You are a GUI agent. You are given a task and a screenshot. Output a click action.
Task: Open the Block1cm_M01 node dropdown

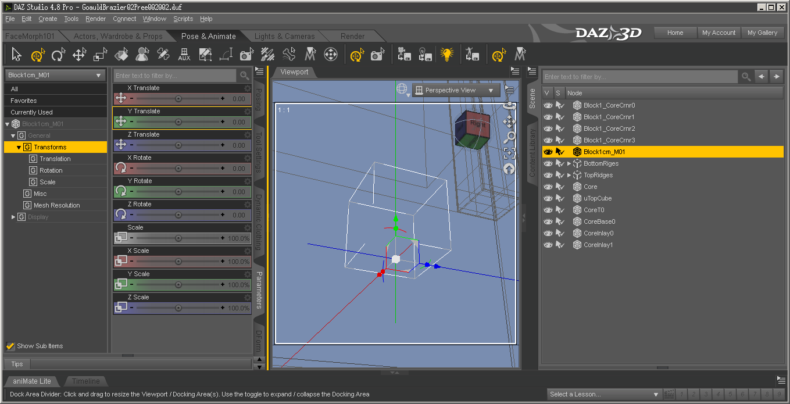pos(55,76)
